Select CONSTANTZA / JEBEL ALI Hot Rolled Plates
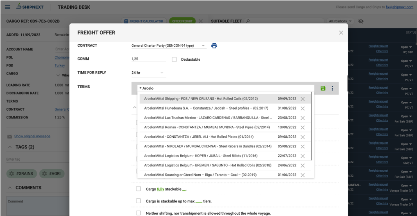Viewport: 417px width, 216px height. [225, 137]
